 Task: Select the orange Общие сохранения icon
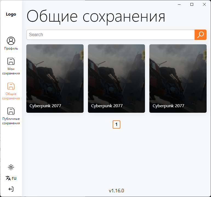pyautogui.click(x=11, y=86)
